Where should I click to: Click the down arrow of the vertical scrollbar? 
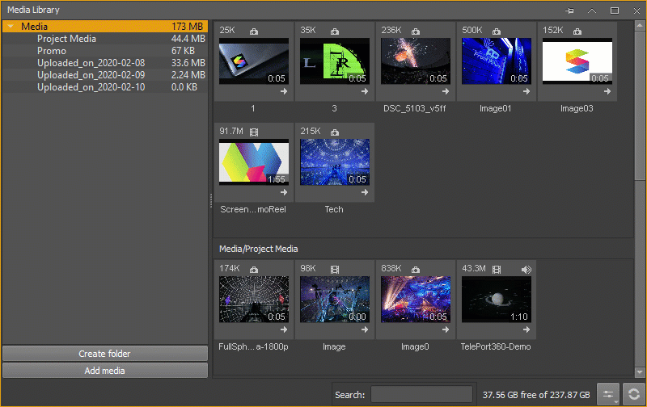[640, 372]
